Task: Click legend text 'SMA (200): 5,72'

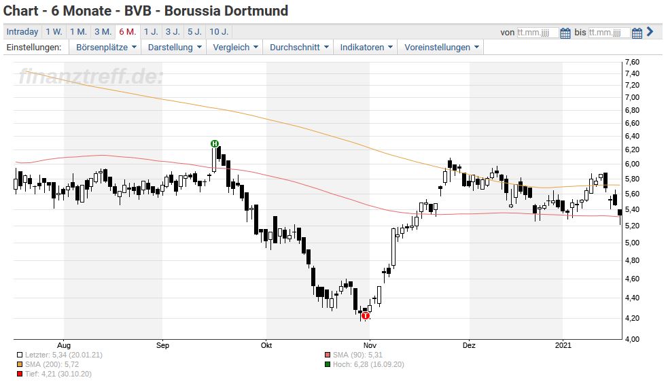Action: click(x=52, y=364)
